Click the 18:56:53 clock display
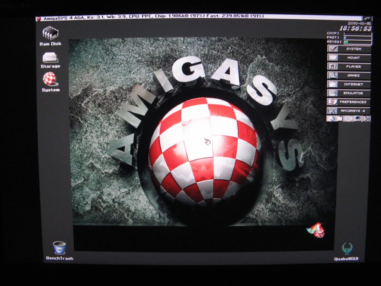 [x=355, y=28]
